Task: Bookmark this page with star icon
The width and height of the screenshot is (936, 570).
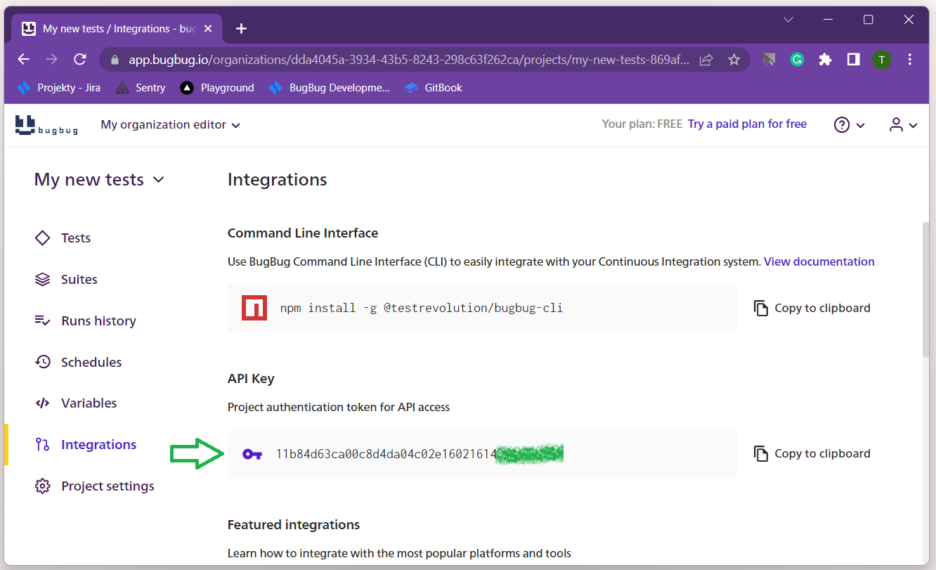Action: [x=734, y=60]
